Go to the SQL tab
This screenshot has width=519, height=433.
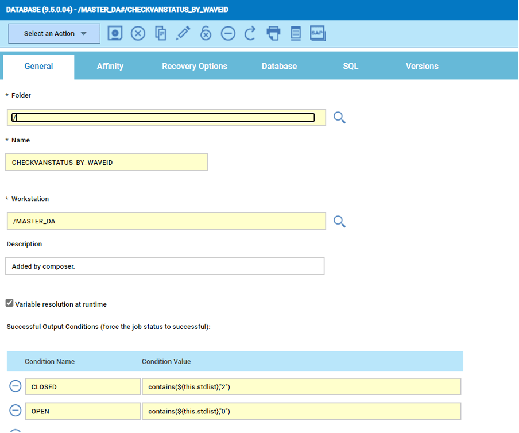(x=350, y=67)
